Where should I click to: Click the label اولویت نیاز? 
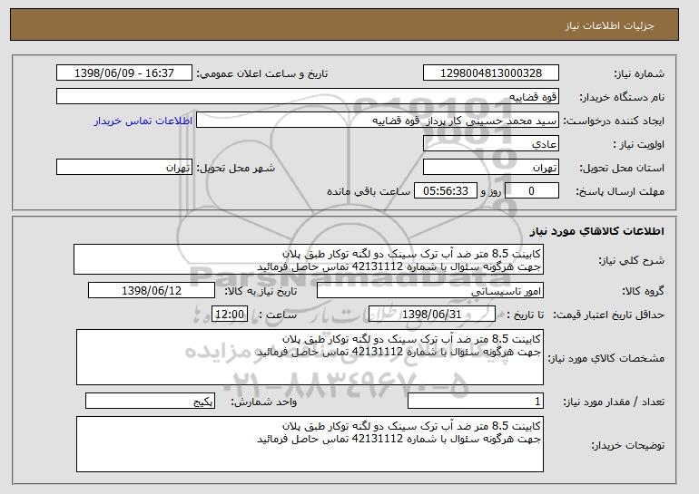point(639,144)
